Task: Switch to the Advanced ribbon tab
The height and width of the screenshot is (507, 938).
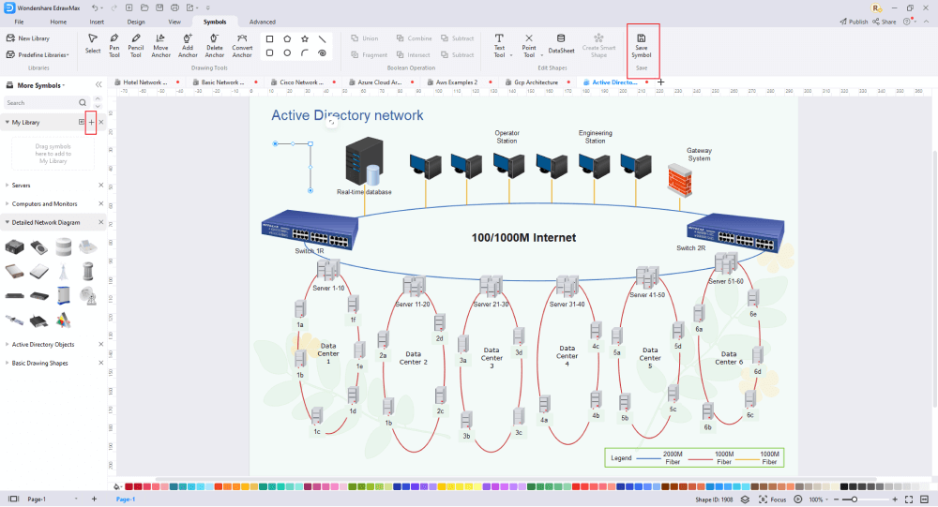Action: pyautogui.click(x=262, y=22)
